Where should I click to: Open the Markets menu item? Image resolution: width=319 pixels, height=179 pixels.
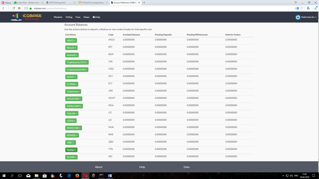(x=58, y=17)
